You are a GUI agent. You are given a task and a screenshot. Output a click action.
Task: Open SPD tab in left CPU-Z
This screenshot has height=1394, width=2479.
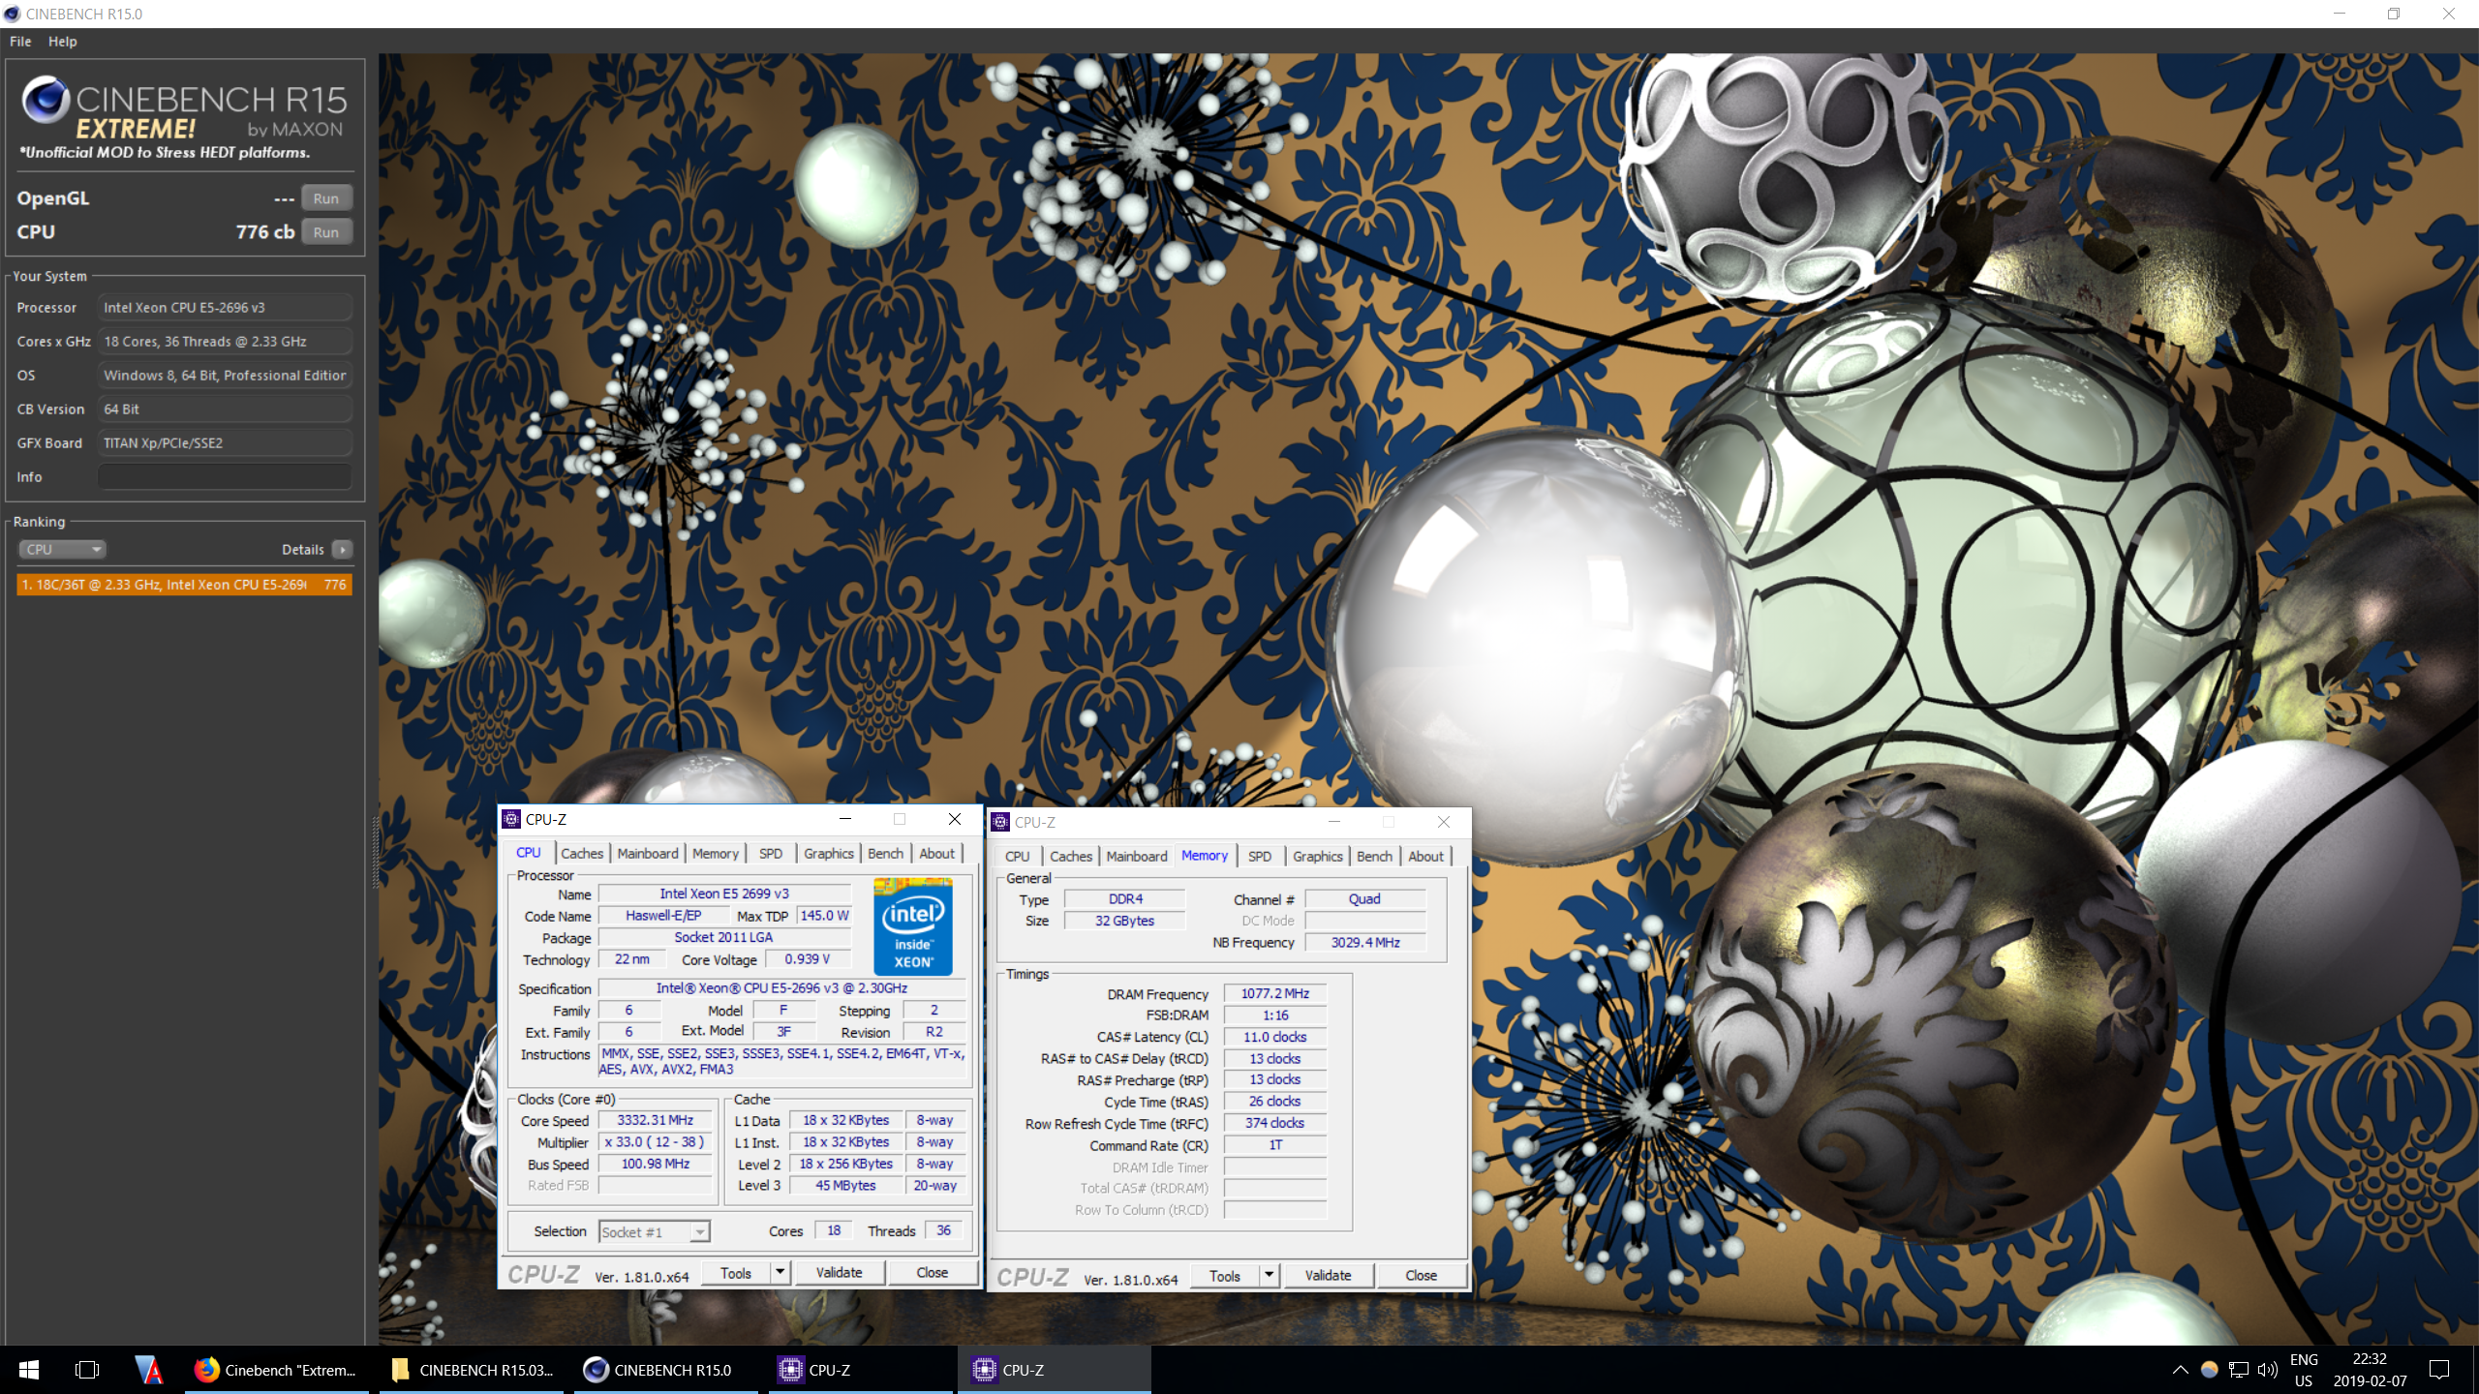771,854
